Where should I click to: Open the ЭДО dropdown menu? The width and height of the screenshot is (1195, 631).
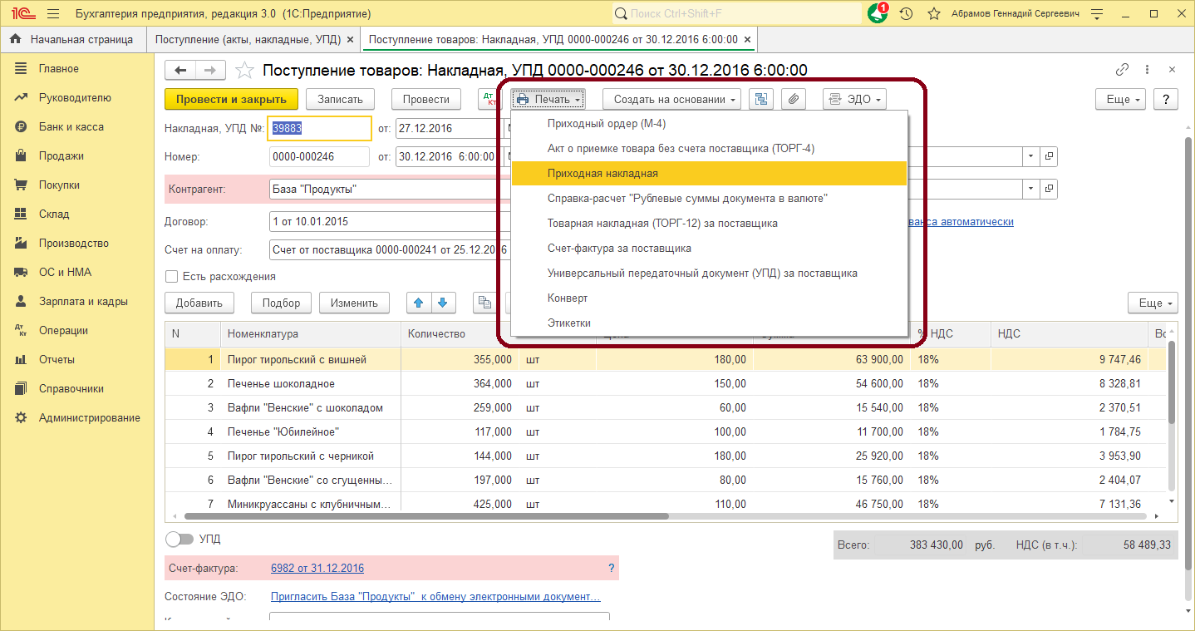point(854,99)
